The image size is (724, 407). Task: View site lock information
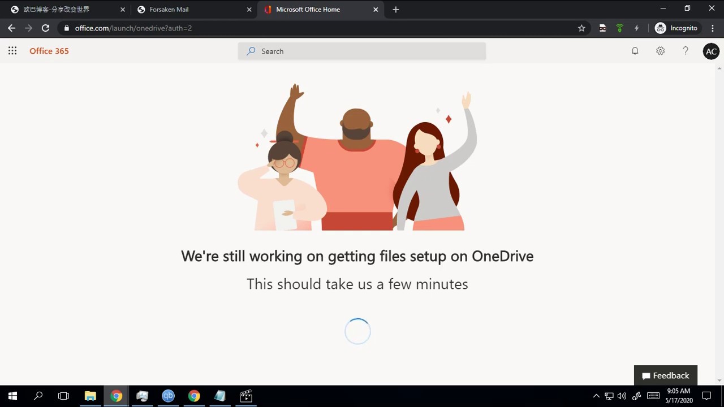pos(67,28)
